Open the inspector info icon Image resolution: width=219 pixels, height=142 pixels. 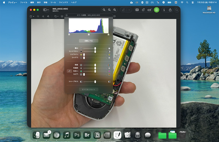click(164, 10)
